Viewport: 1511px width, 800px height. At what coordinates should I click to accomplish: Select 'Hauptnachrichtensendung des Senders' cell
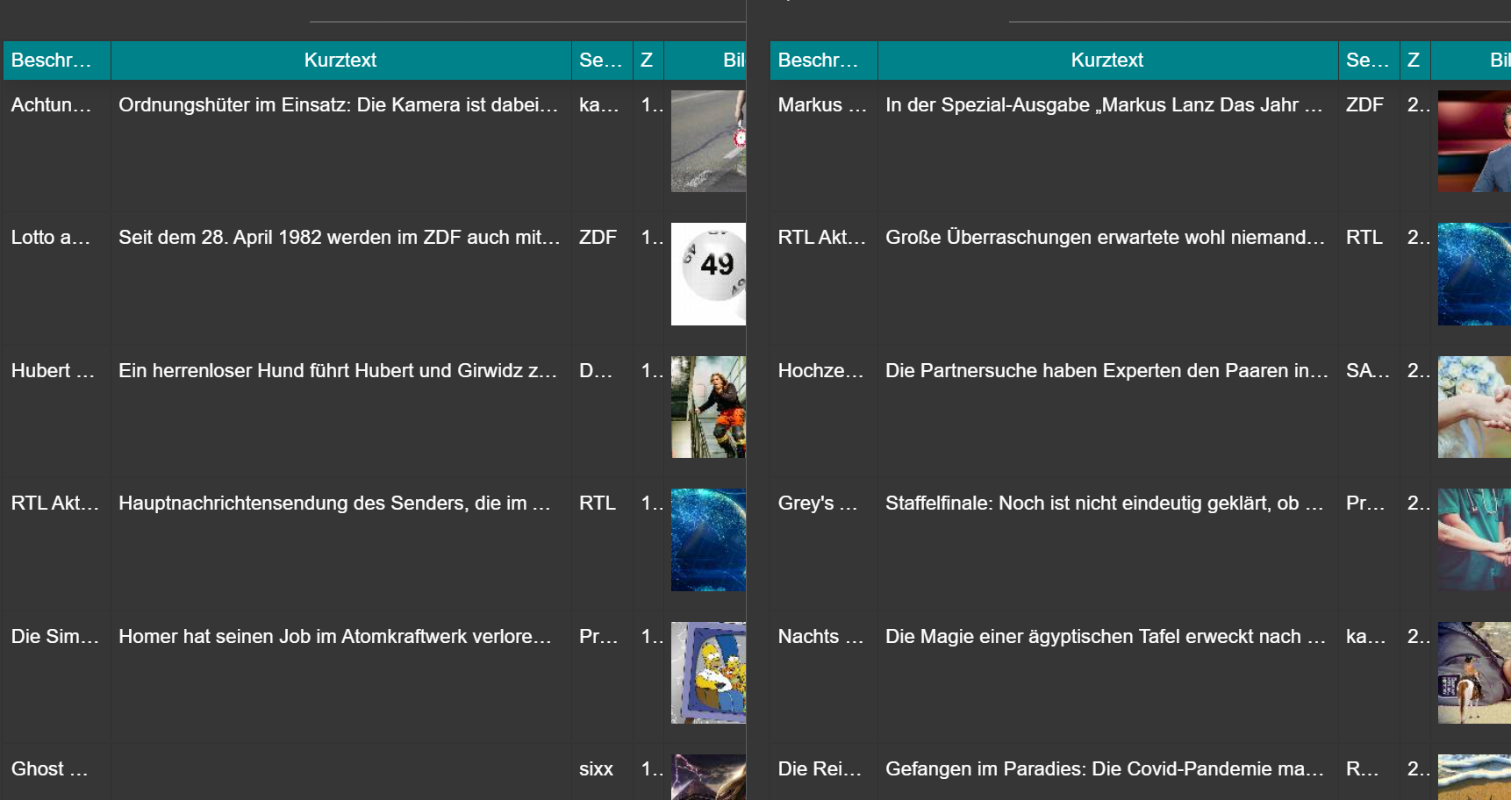(x=340, y=545)
